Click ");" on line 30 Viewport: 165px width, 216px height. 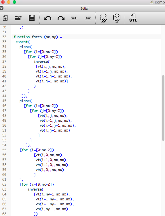click(22, 27)
